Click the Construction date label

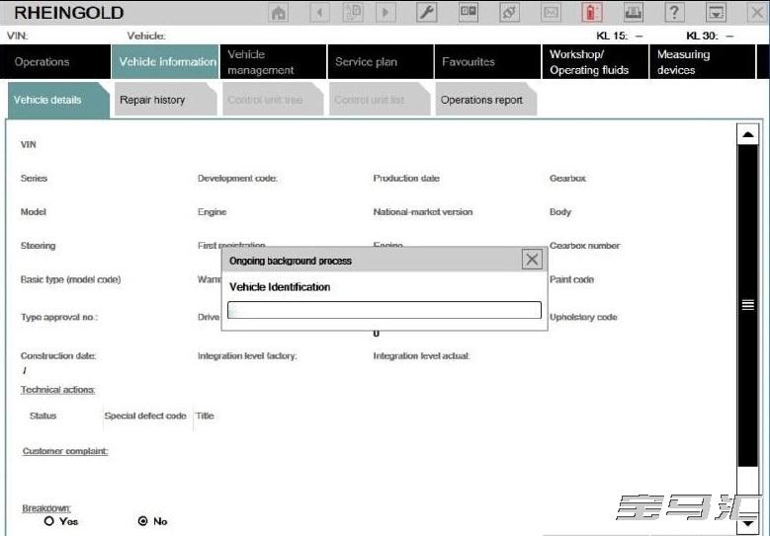(58, 355)
